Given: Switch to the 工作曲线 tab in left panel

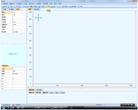Looking at the screenshot, I should tap(11, 9).
